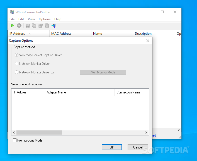
Task: Click the Wifi Monitor Mode button
Action: point(103,72)
